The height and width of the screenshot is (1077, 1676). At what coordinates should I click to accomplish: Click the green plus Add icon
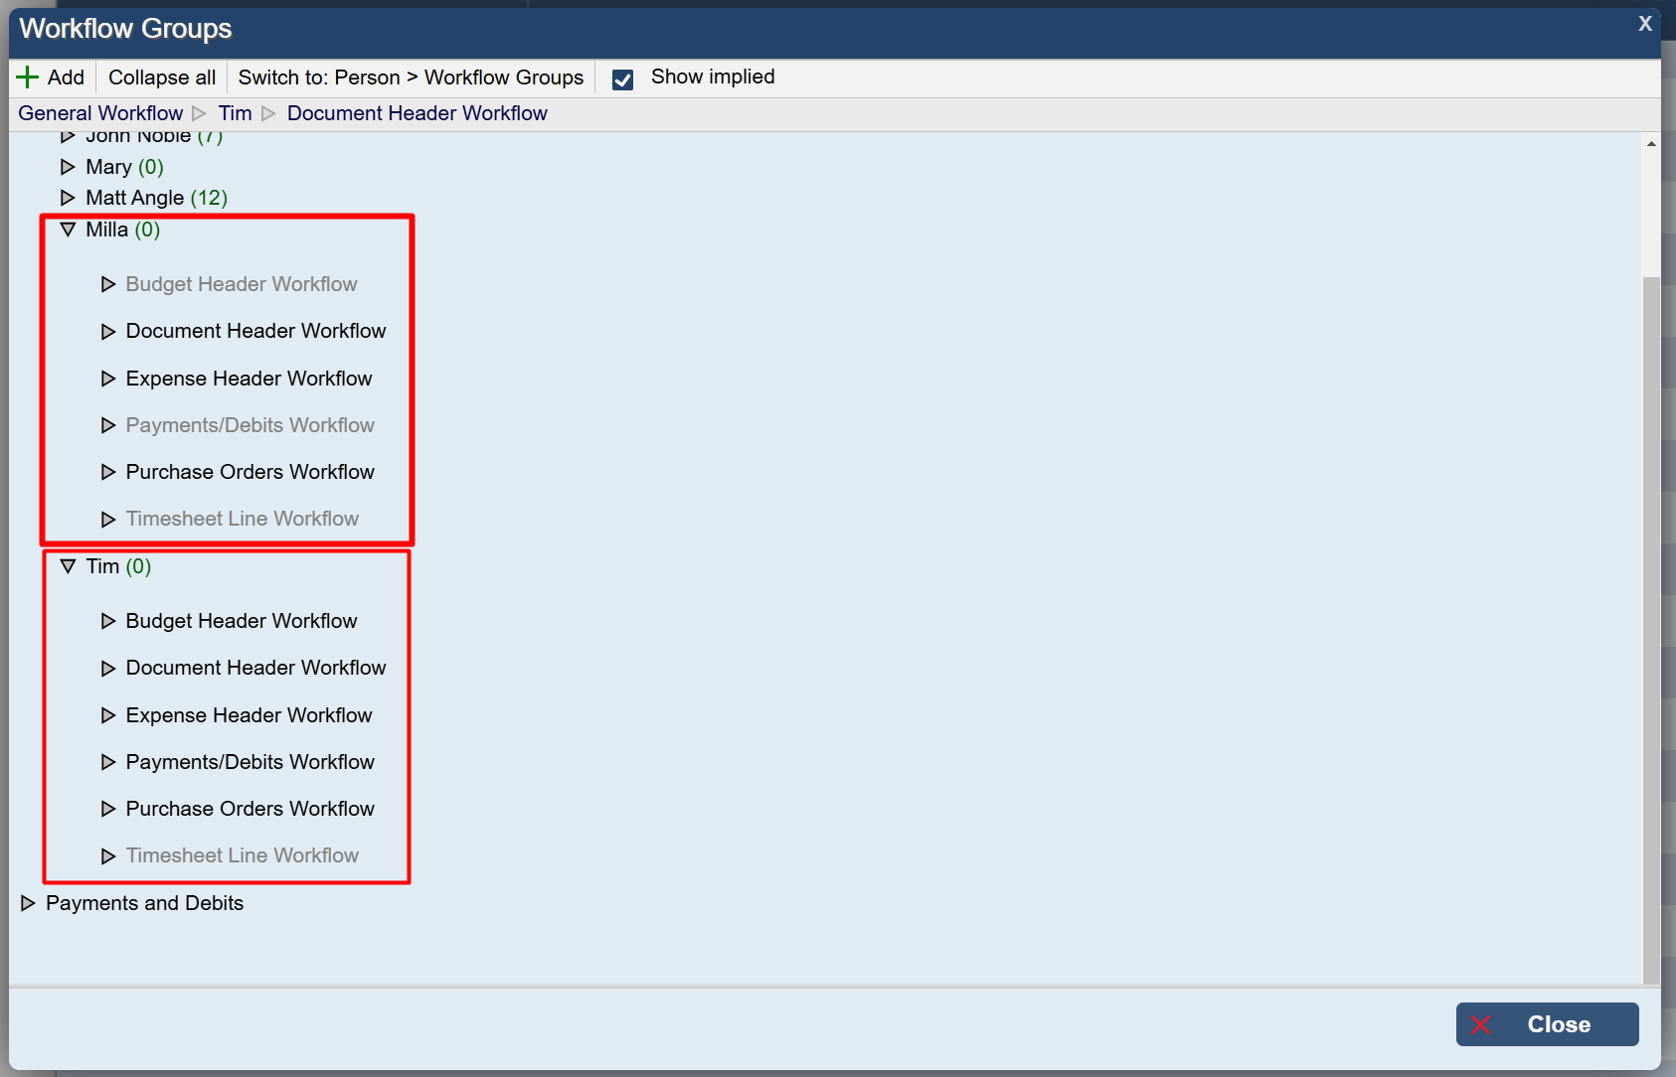tap(28, 77)
